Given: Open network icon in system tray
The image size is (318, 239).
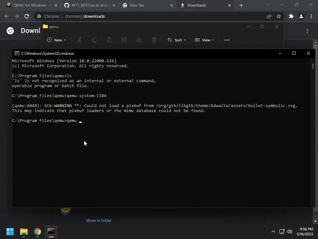Looking at the screenshot, I should [x=282, y=232].
